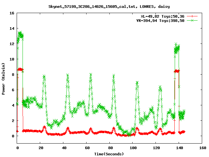Click the y-axis tick label 6
Image resolution: width=209 pixels, height=157 pixels.
(13, 90)
